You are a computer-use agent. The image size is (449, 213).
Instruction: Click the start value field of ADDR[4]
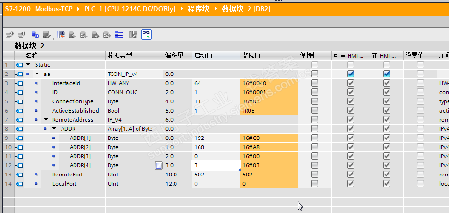coord(216,165)
